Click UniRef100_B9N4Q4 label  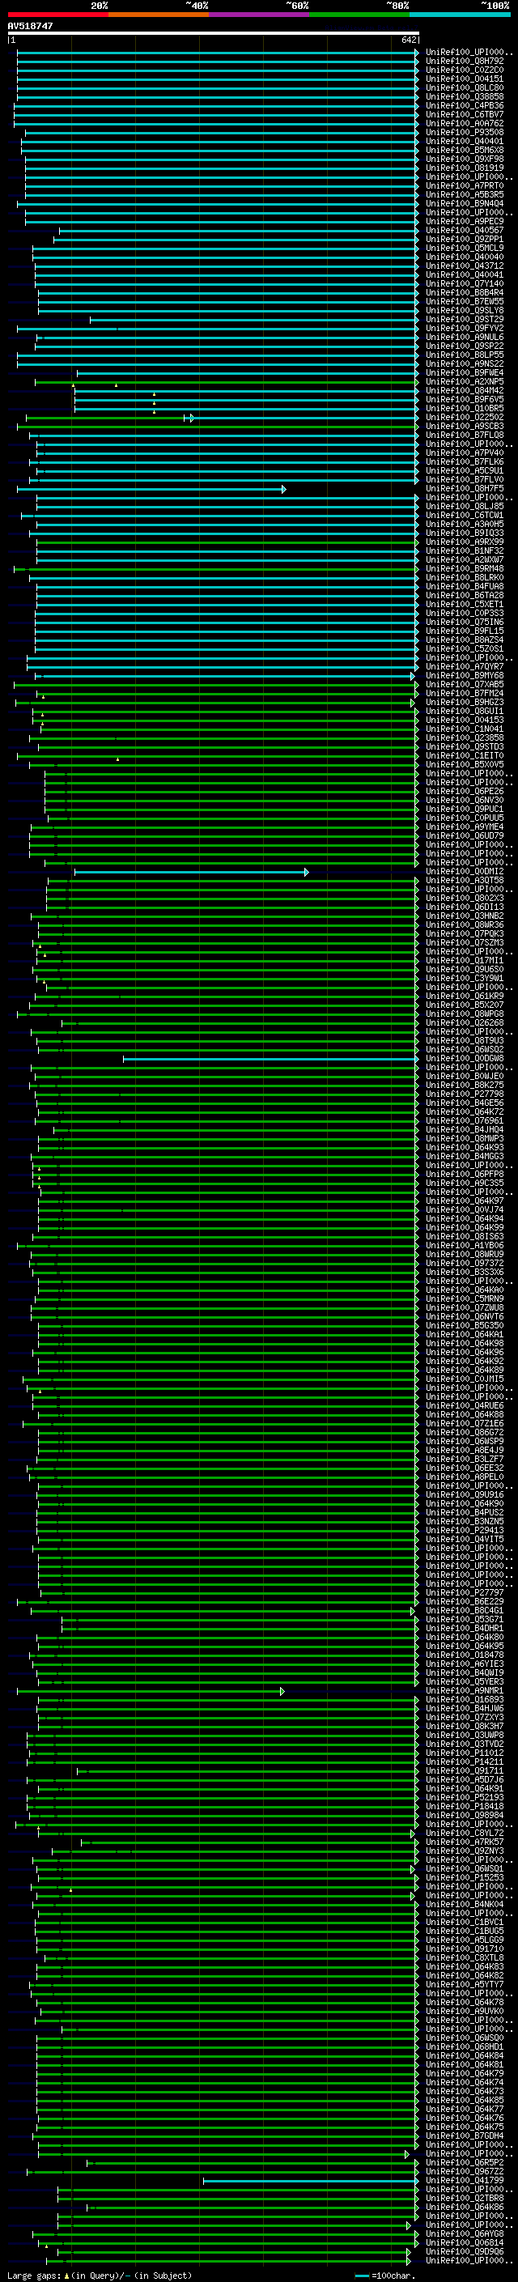click(x=465, y=203)
